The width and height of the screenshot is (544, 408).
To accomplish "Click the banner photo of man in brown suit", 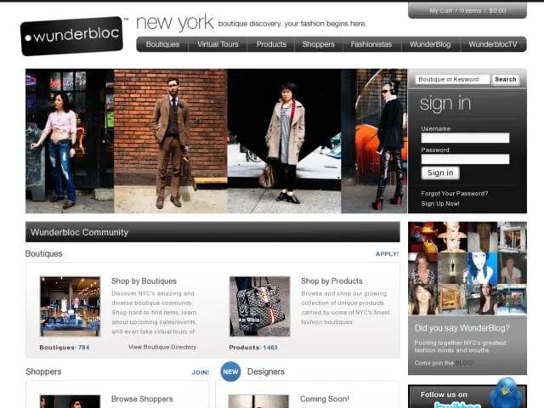I will (x=171, y=141).
